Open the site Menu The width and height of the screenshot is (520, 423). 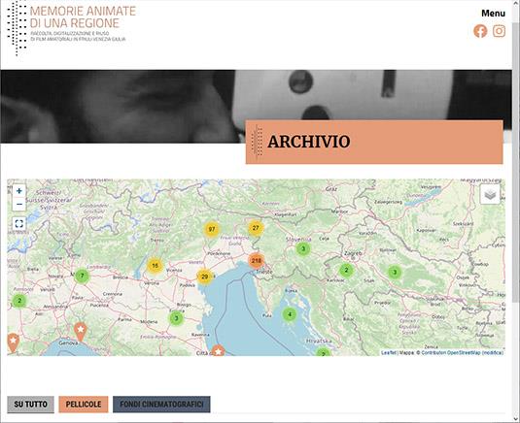point(493,14)
